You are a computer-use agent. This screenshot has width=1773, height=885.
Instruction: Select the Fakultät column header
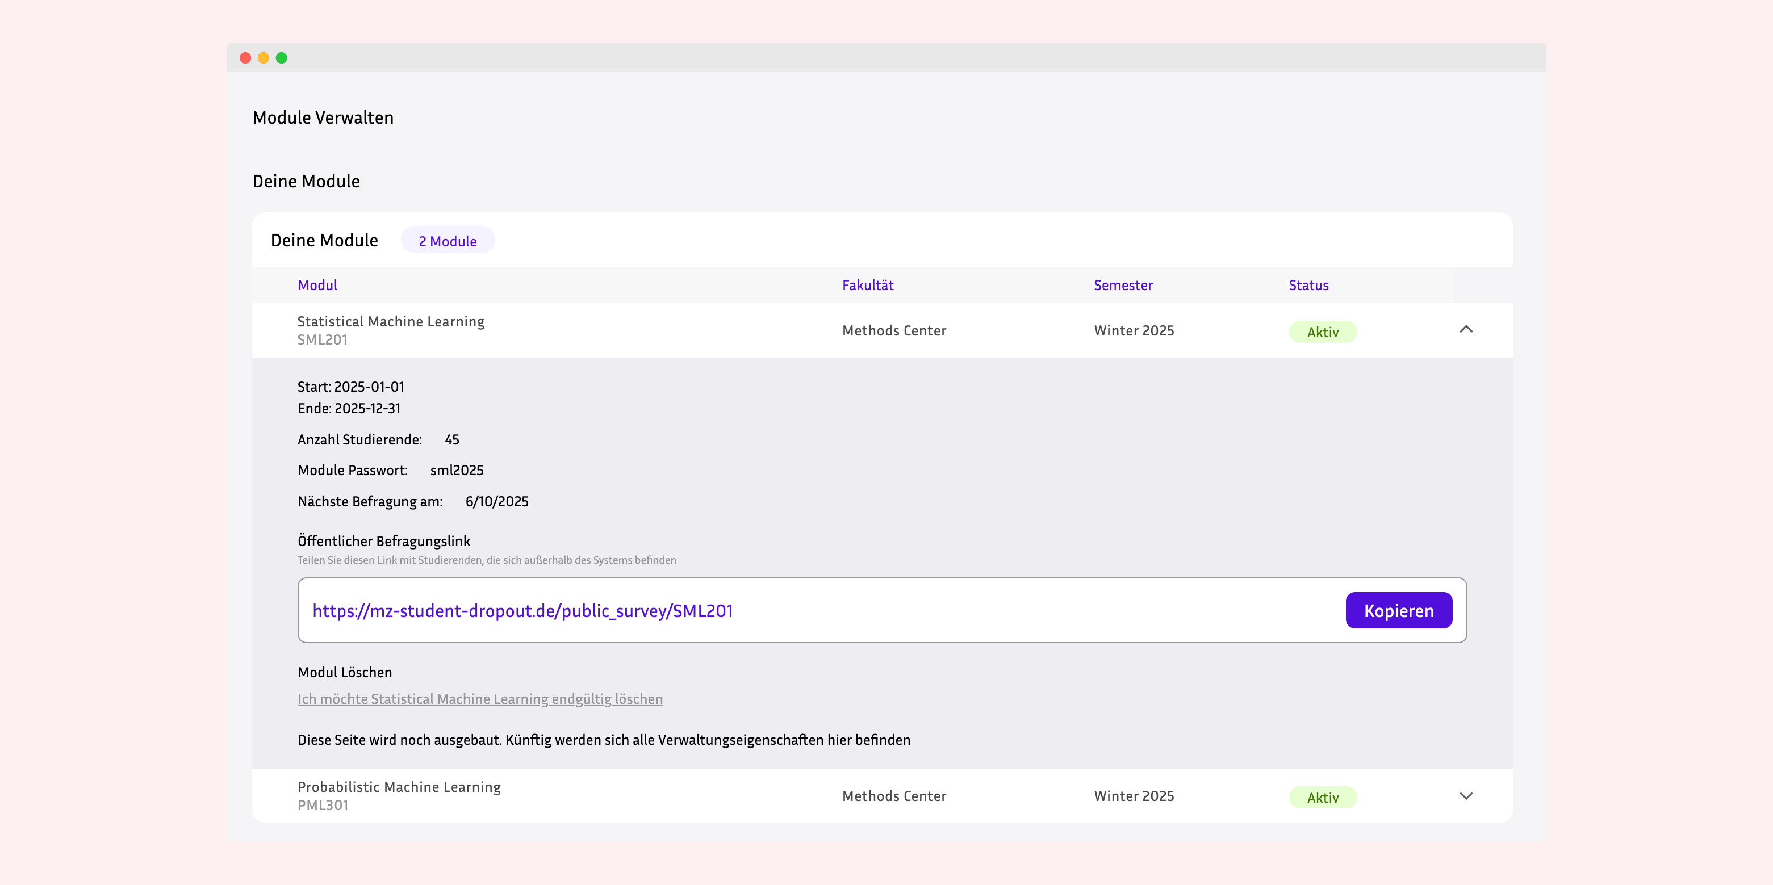(868, 284)
